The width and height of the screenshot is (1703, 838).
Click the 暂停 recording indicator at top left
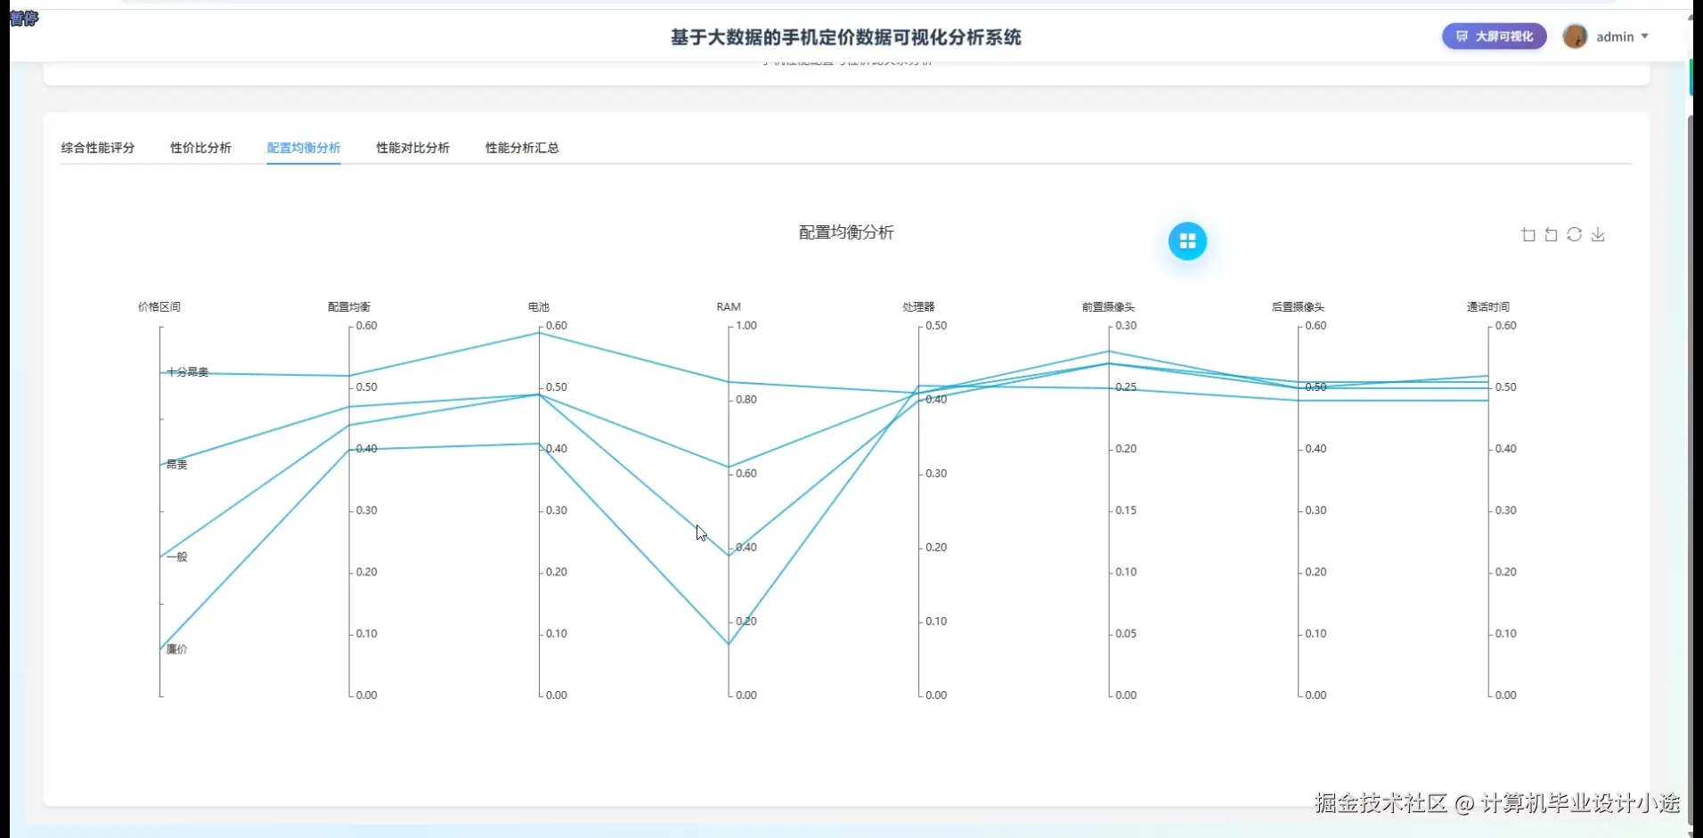click(23, 18)
